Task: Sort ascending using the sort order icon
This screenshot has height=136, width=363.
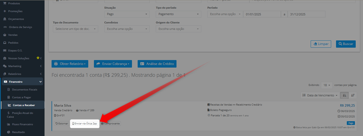Action: coord(344,95)
